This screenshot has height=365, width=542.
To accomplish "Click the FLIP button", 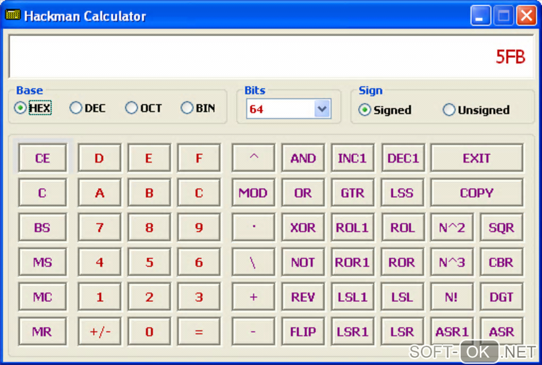I will tap(303, 332).
